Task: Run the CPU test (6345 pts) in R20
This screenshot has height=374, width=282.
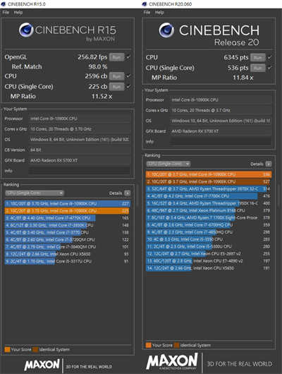Action: (x=258, y=57)
